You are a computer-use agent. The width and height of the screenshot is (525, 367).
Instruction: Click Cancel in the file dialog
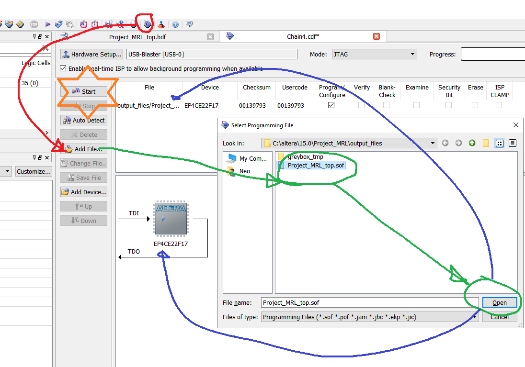pyautogui.click(x=500, y=317)
